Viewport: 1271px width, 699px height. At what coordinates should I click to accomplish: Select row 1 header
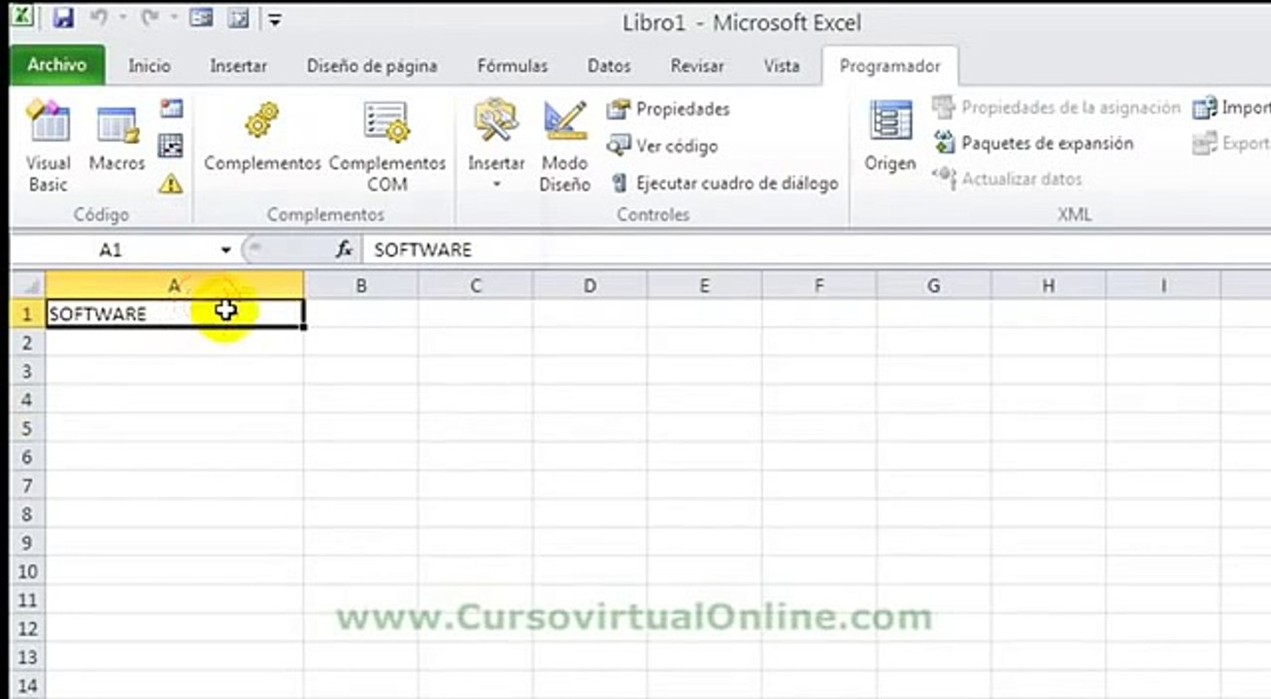[x=28, y=314]
